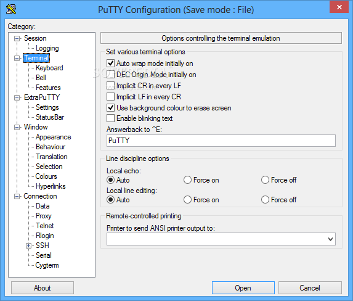Open the Logging category
353x301 pixels.
click(x=47, y=48)
